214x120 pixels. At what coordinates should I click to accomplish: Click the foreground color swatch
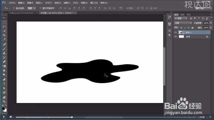point(3,108)
